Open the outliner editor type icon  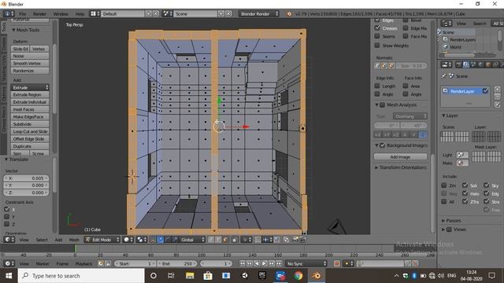click(446, 24)
